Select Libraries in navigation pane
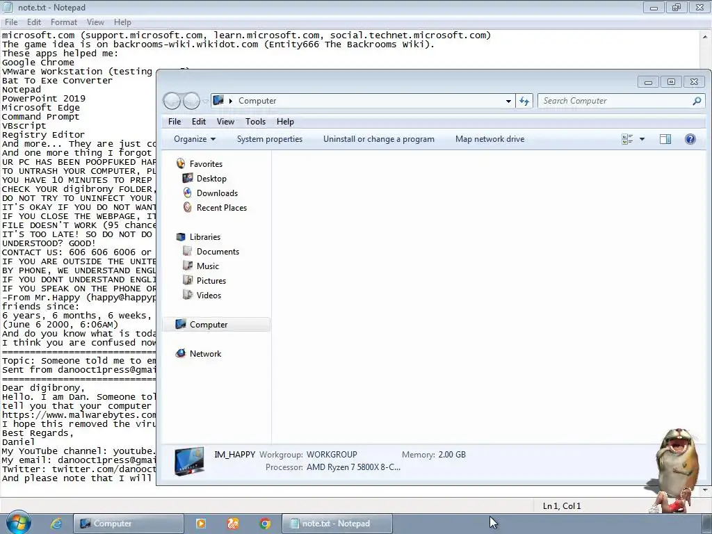 (x=205, y=237)
